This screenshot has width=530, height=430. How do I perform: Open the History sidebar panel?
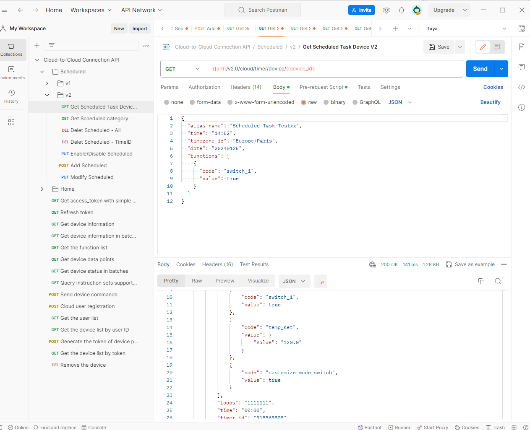click(11, 96)
